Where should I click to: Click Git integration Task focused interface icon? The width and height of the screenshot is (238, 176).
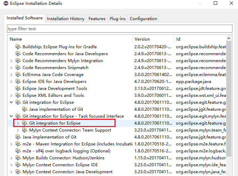(18, 116)
